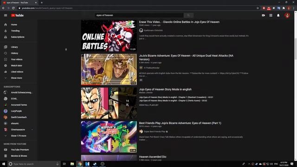Open the Windows notification center icon
The width and height of the screenshot is (297, 167).
(292, 164)
